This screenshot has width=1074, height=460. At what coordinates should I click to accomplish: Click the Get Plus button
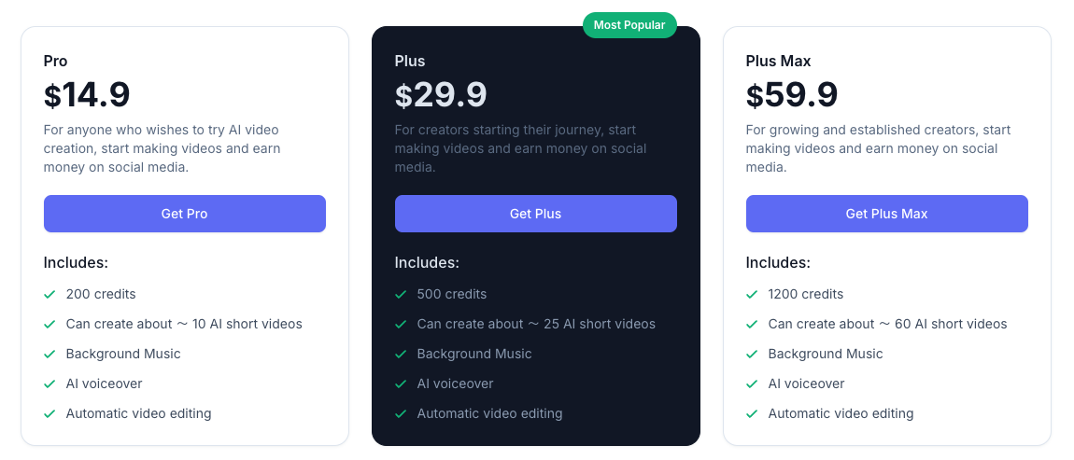tap(535, 214)
